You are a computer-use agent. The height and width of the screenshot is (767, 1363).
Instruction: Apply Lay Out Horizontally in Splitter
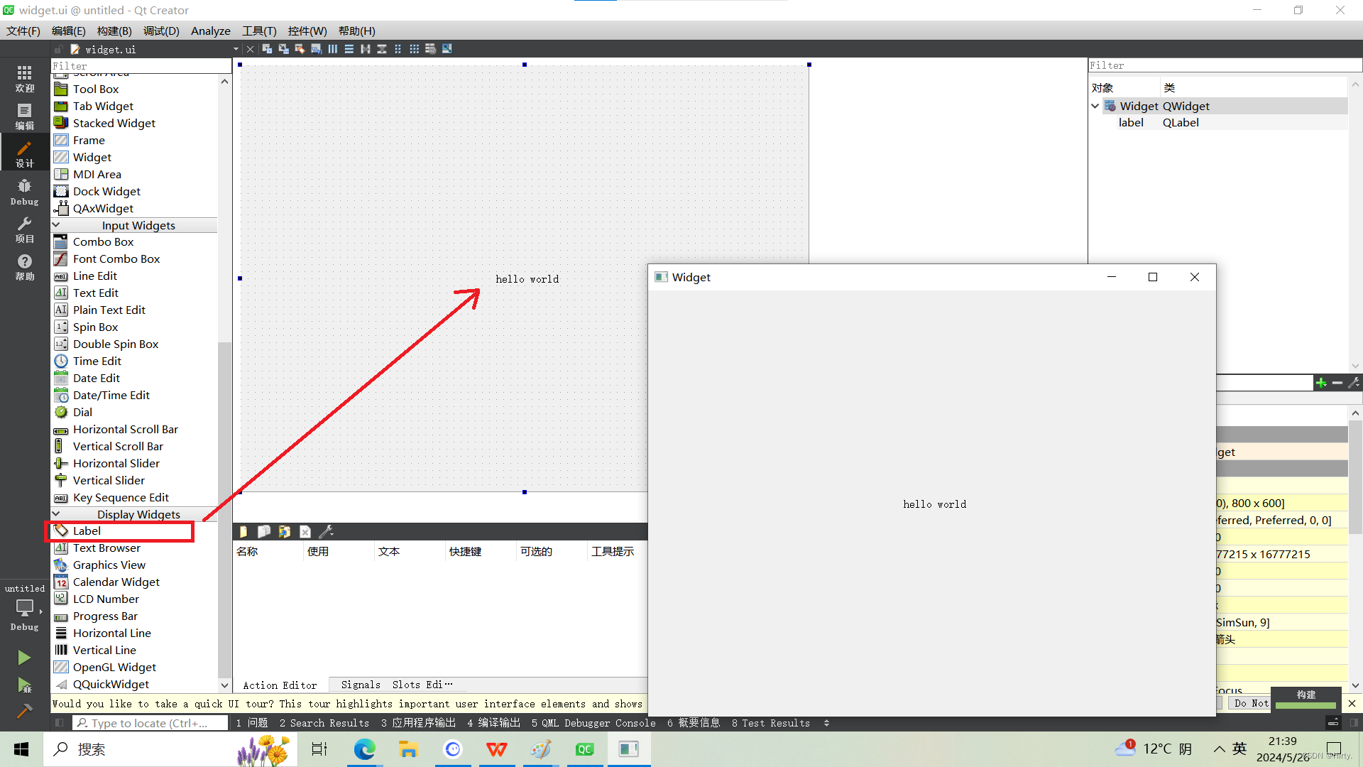[x=366, y=49]
